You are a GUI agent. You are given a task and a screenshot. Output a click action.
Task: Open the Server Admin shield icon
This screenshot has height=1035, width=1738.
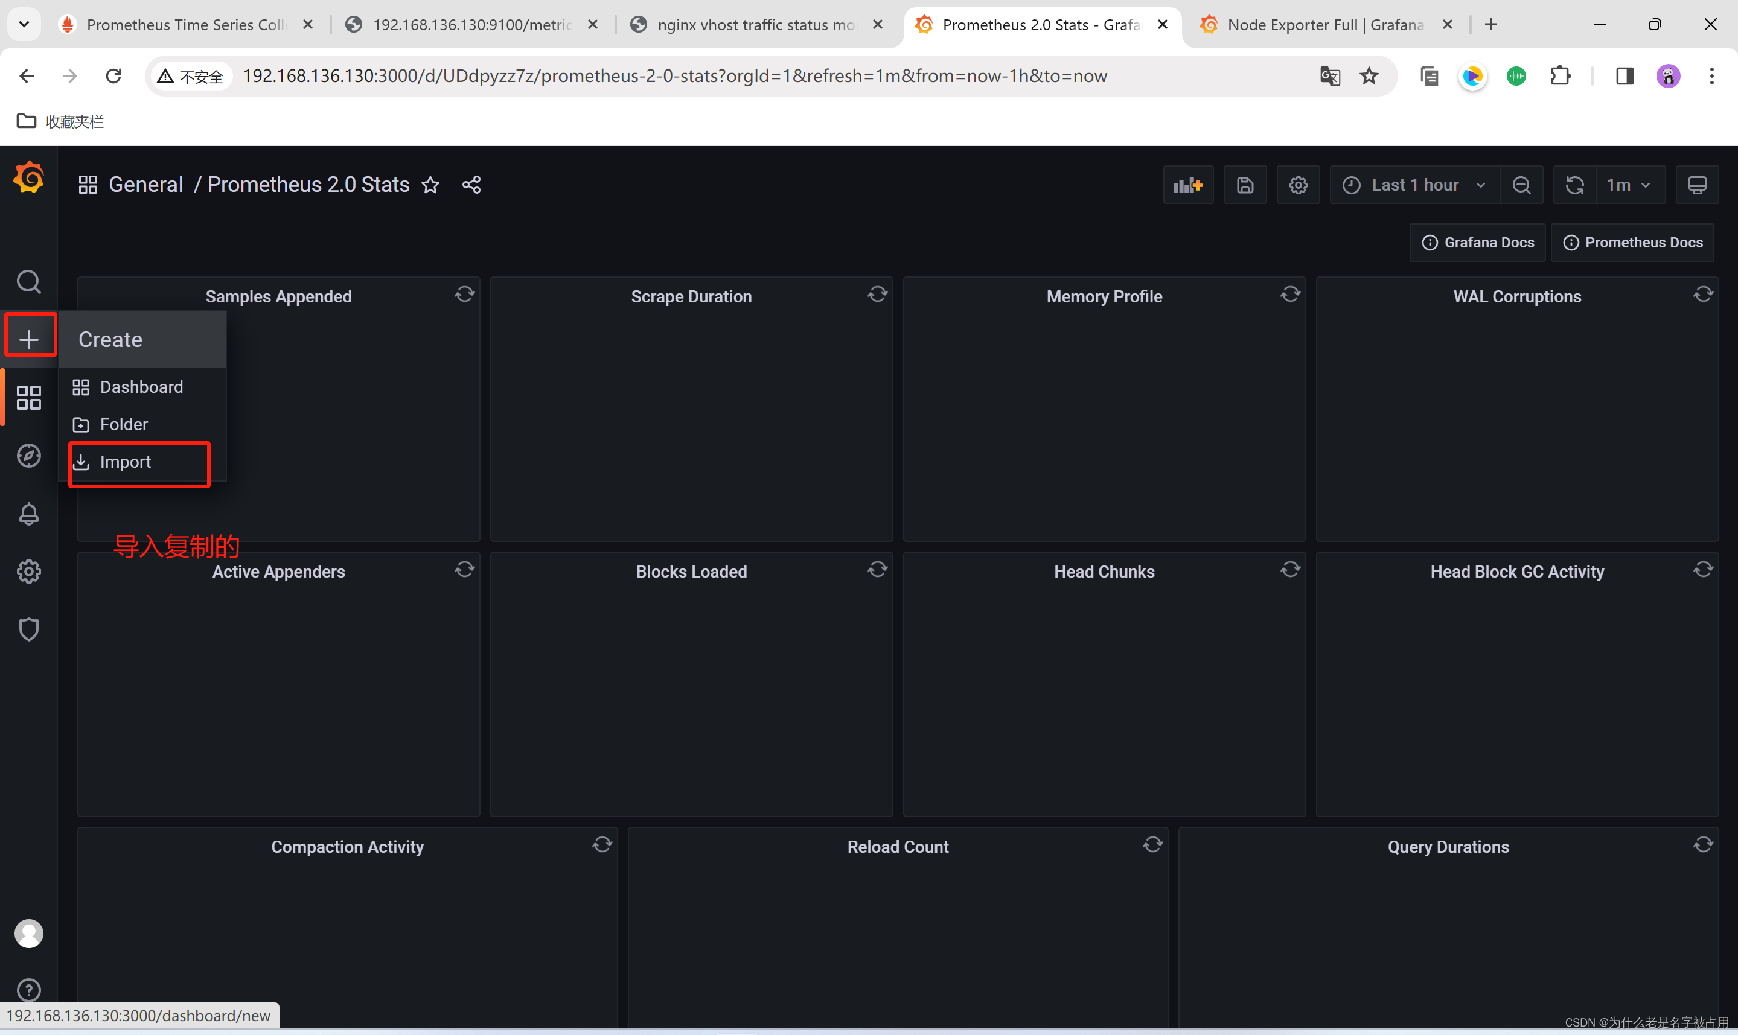pos(28,629)
